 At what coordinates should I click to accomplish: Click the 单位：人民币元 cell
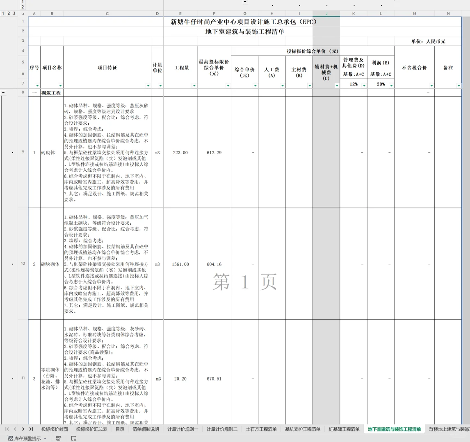click(428, 41)
